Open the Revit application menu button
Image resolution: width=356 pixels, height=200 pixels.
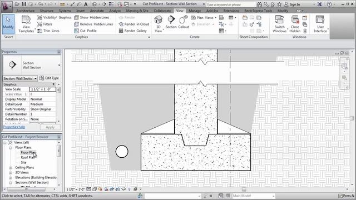tap(6, 6)
